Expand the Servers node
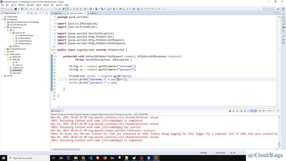286x161 pixels. [2, 76]
